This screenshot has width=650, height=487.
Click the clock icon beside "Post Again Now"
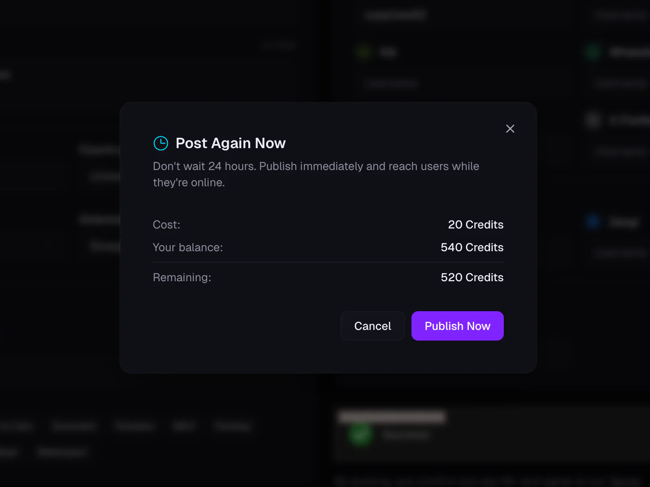tap(161, 143)
